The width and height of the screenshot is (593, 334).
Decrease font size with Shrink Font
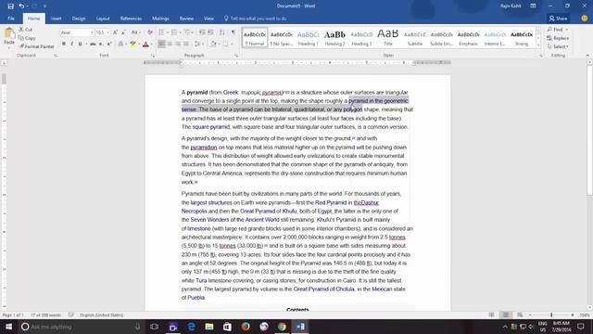[123, 32]
